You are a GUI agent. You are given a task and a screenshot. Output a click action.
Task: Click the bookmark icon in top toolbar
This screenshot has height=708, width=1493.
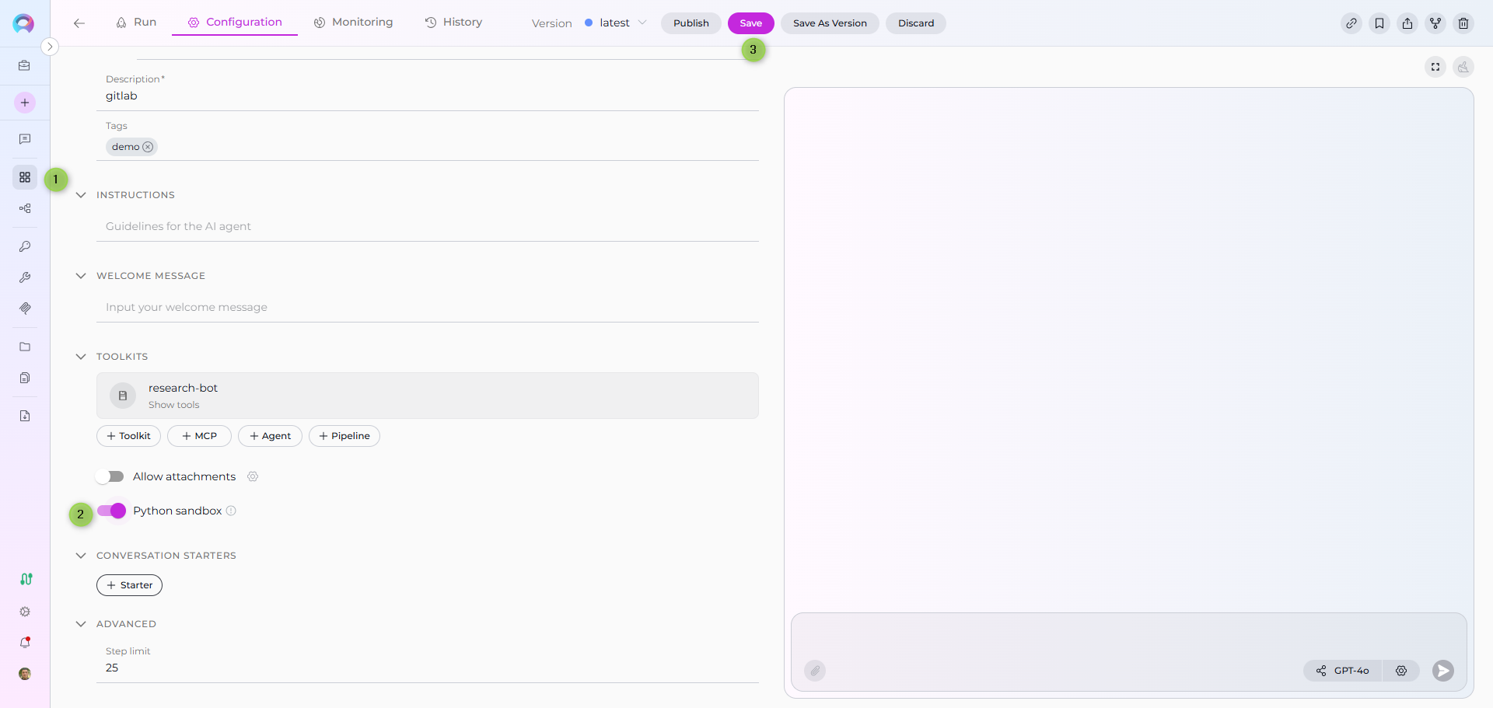click(1379, 23)
